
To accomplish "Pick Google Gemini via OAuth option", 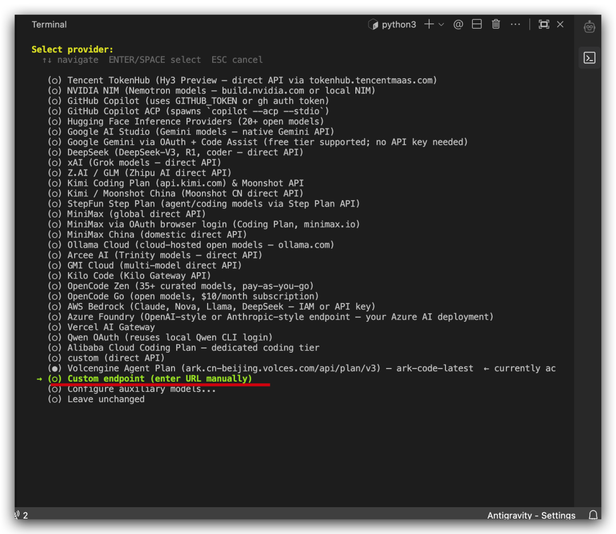I will point(258,142).
